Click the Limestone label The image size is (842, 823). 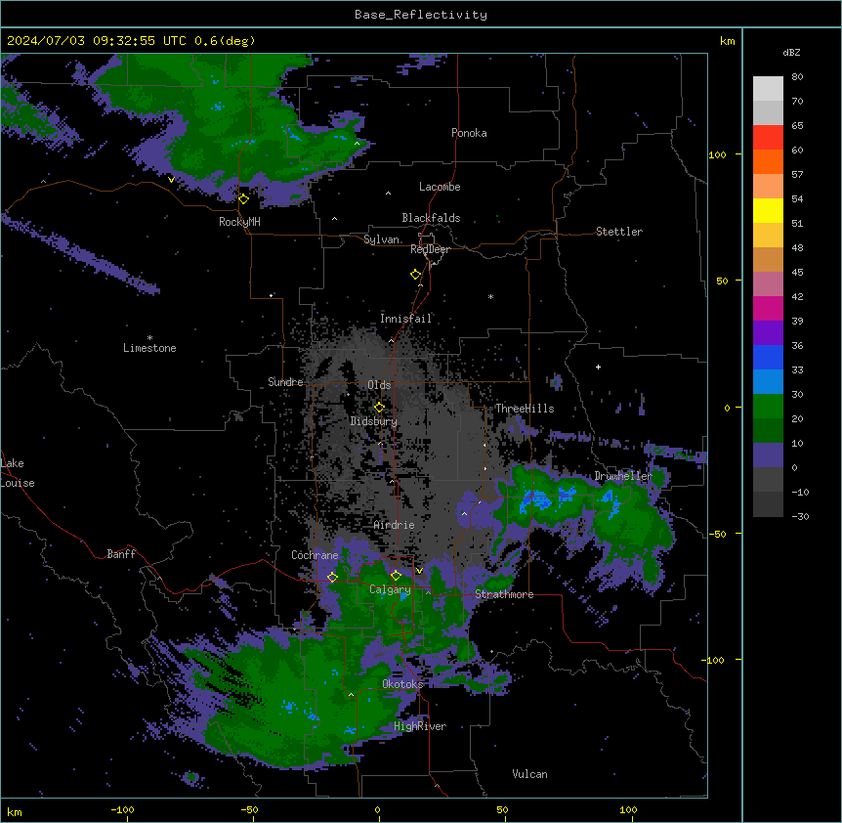point(149,348)
